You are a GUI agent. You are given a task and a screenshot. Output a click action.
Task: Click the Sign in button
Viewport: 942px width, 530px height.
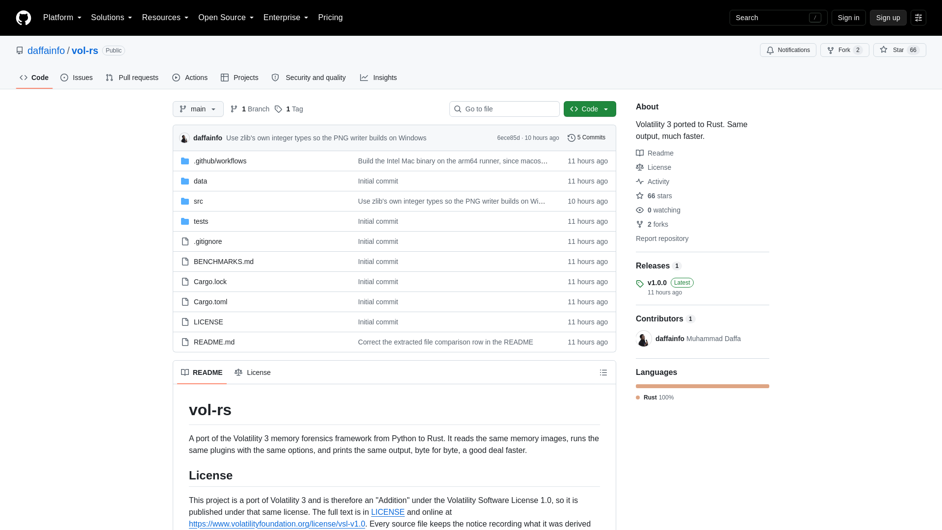pos(849,18)
